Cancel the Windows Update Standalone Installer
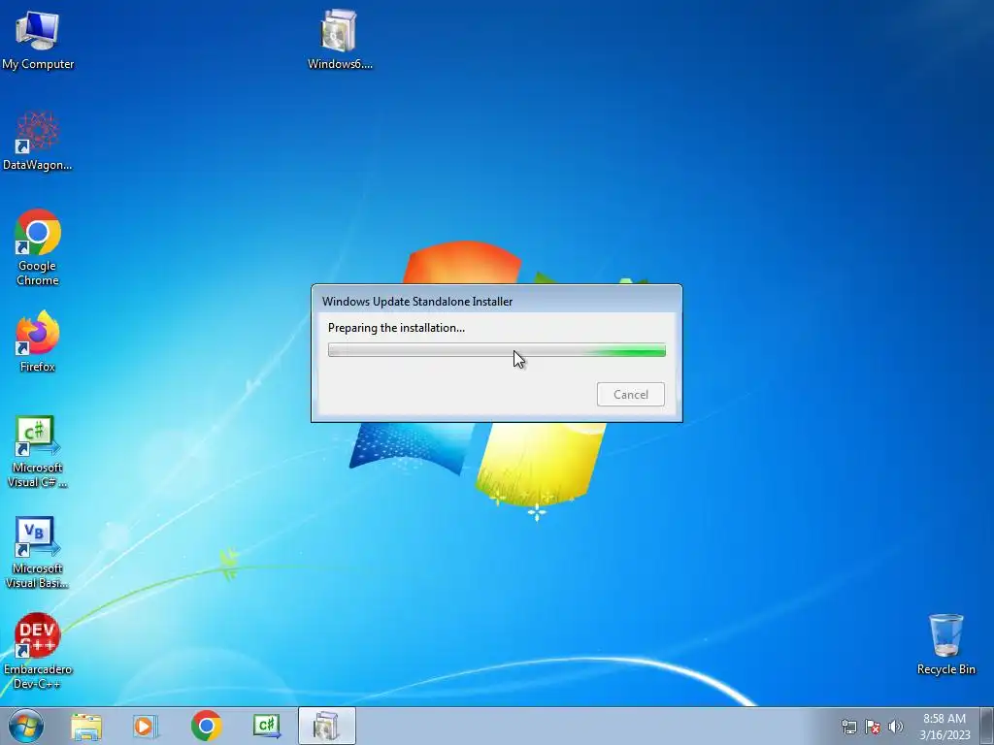This screenshot has width=994, height=745. [631, 394]
